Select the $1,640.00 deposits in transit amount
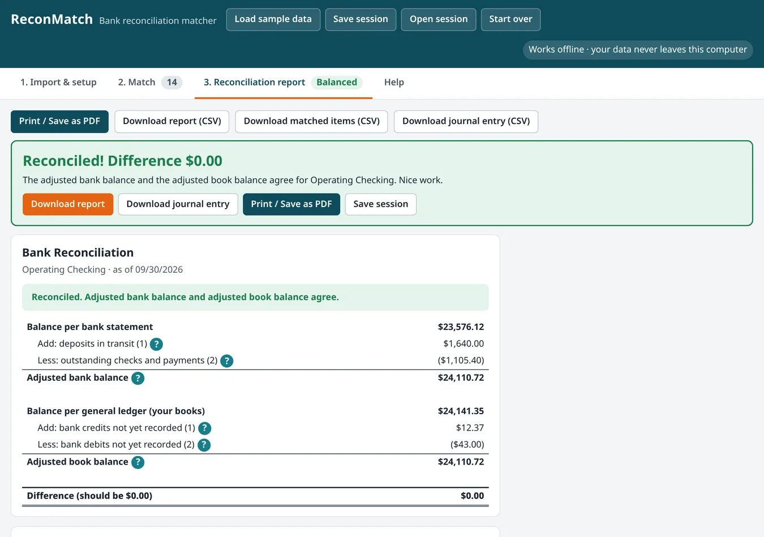The image size is (764, 537). (x=463, y=344)
